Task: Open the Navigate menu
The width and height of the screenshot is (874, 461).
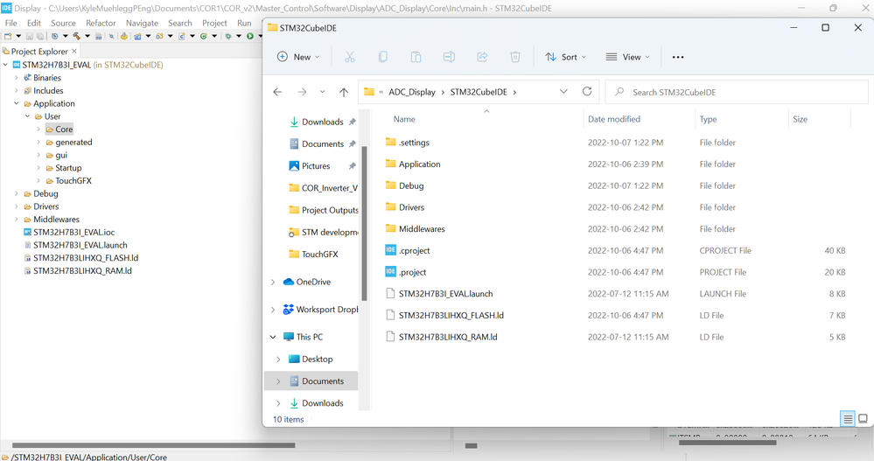Action: click(x=142, y=23)
